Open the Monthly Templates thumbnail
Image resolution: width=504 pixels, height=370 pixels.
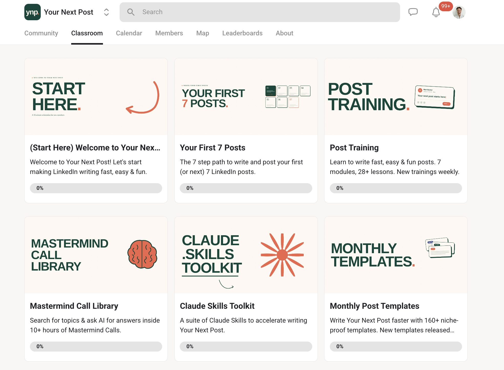[396, 255]
